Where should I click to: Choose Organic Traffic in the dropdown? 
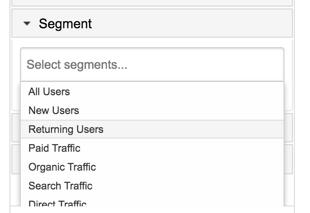[62, 167]
